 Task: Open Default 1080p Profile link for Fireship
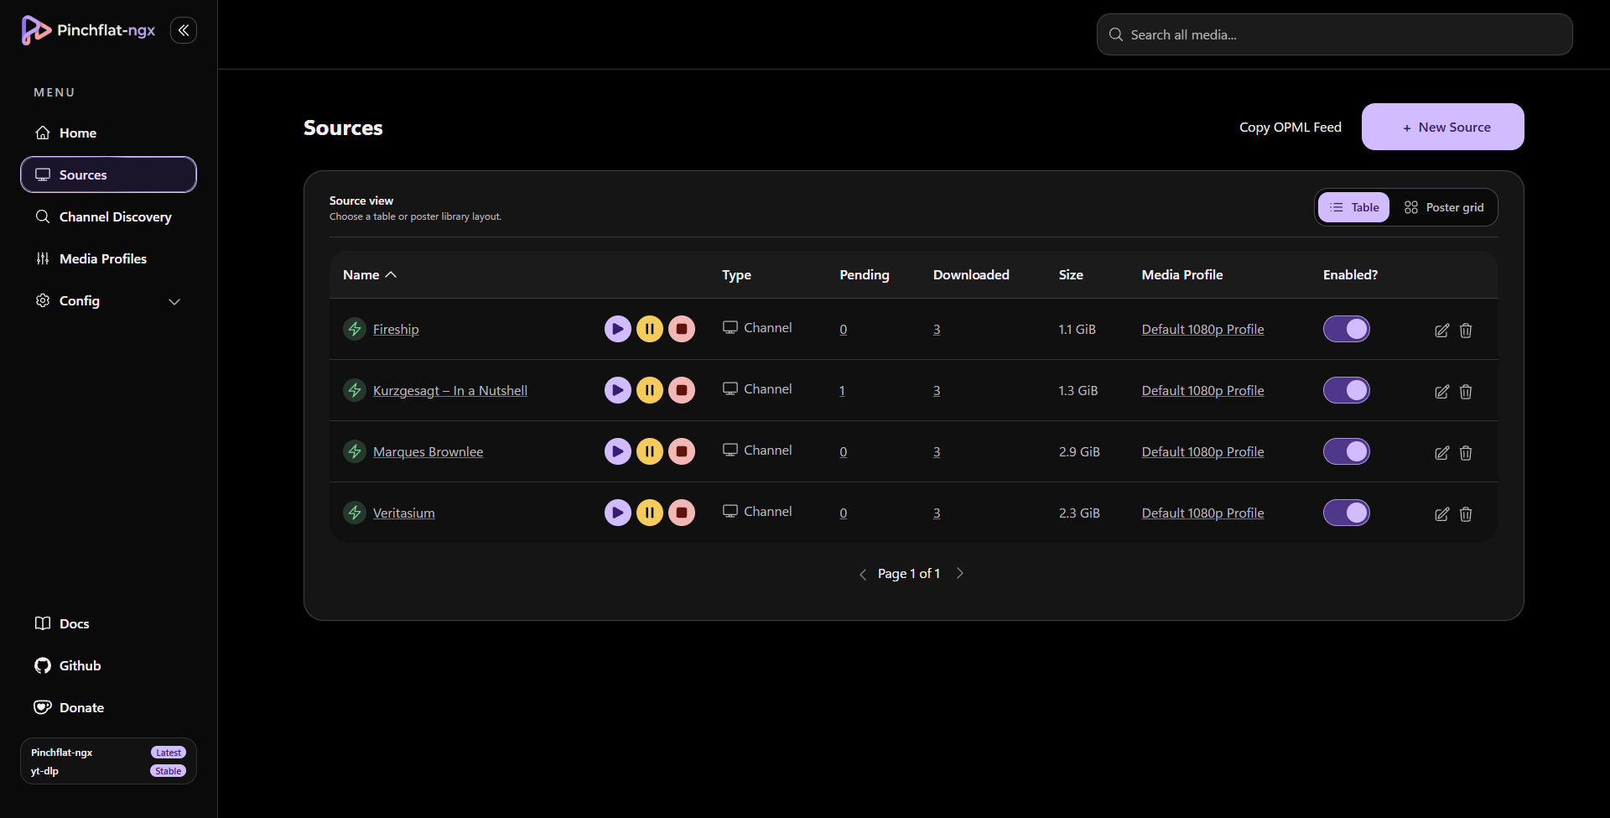tap(1202, 329)
